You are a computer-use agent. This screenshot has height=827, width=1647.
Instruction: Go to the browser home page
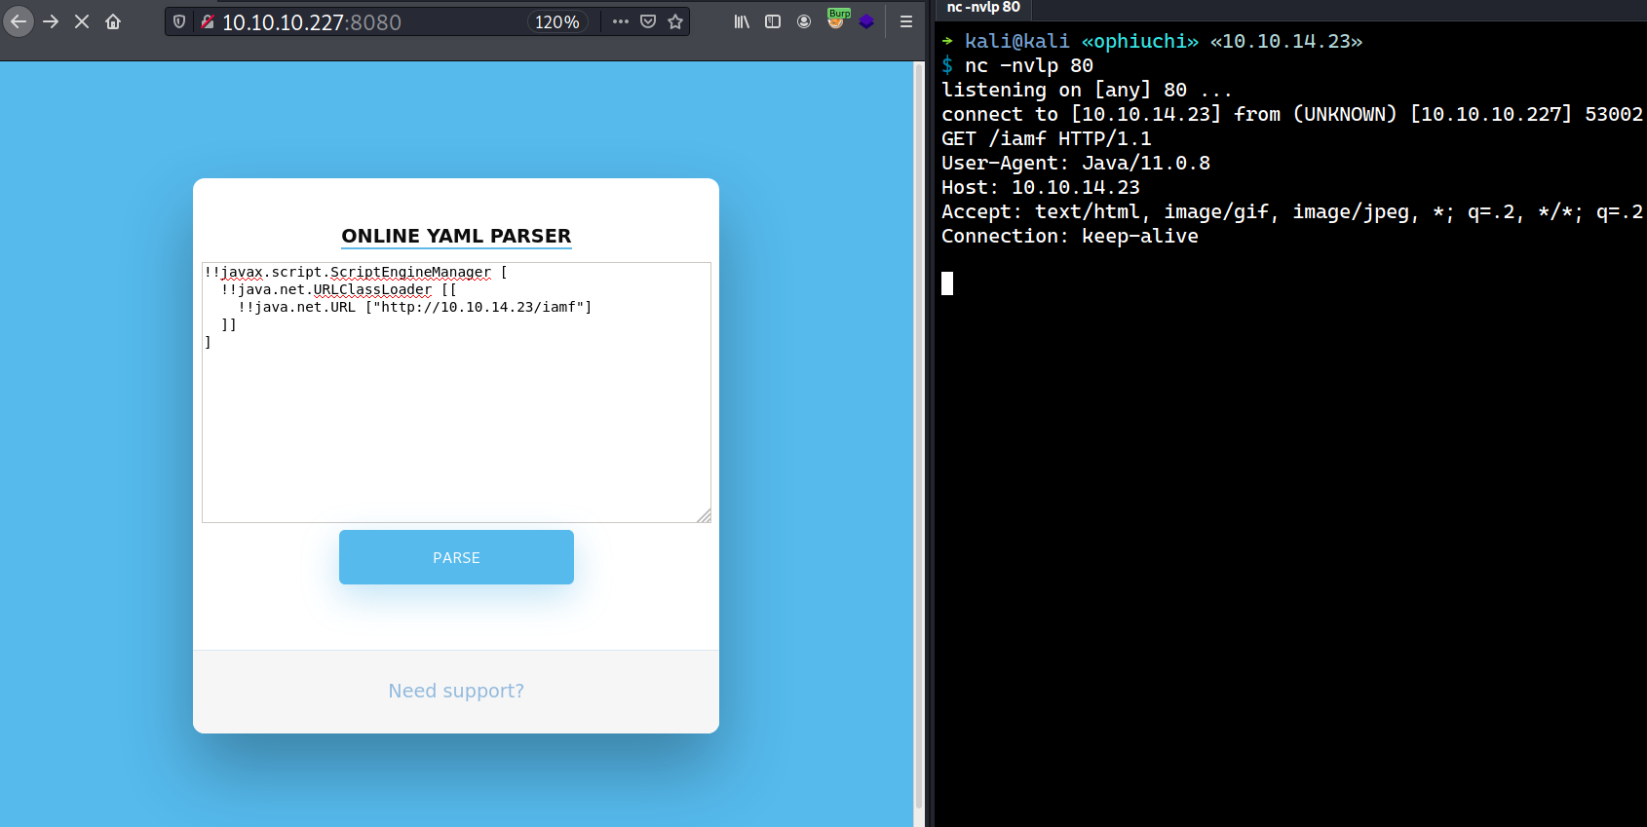(113, 21)
